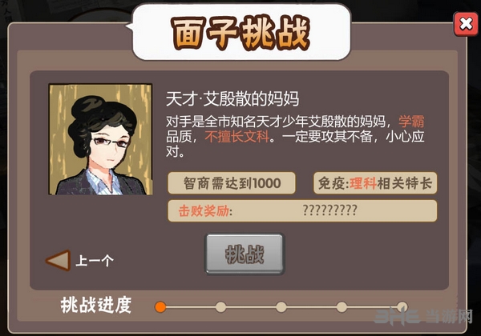Close the 面子挑战 dialog with red X
Viewport: 481px width, 336px height.
(x=466, y=24)
